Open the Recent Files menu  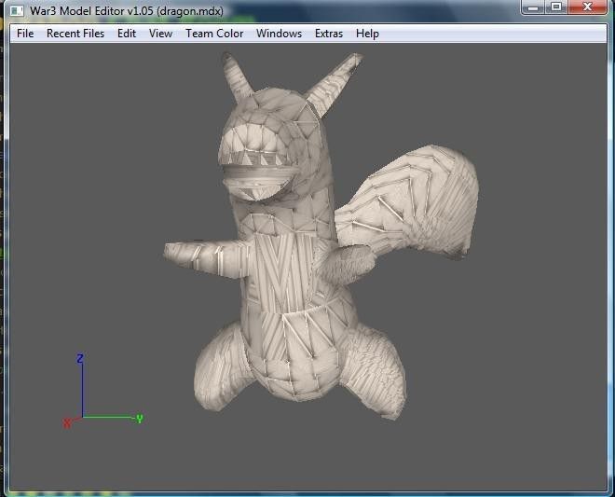75,34
